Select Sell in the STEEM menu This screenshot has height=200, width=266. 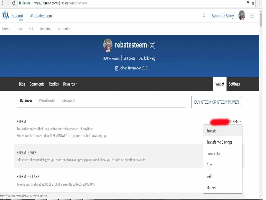tap(222, 176)
